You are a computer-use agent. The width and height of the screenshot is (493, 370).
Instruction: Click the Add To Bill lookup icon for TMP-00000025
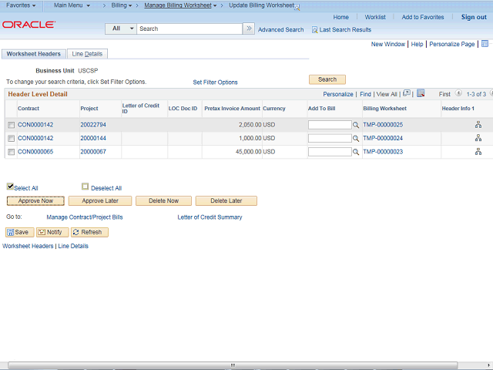point(356,125)
